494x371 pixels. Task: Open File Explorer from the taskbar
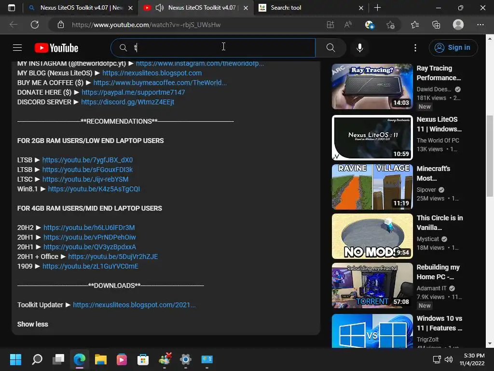100,359
